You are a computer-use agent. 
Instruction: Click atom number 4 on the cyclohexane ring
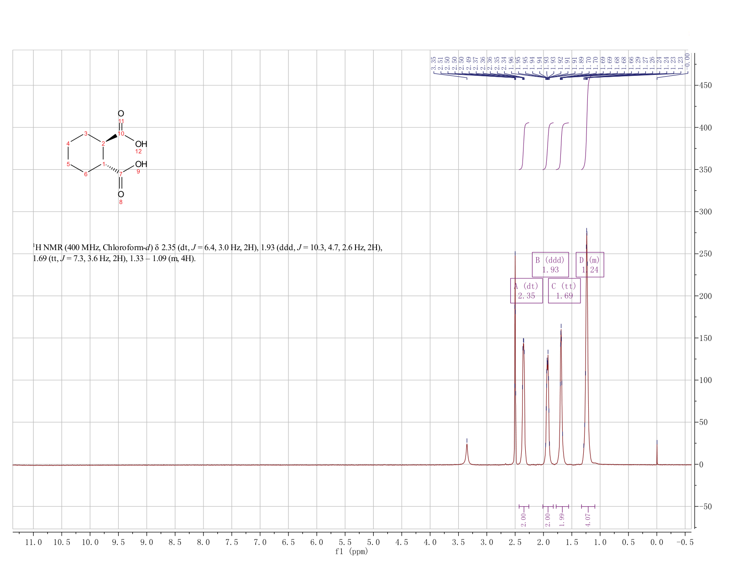[x=68, y=144]
